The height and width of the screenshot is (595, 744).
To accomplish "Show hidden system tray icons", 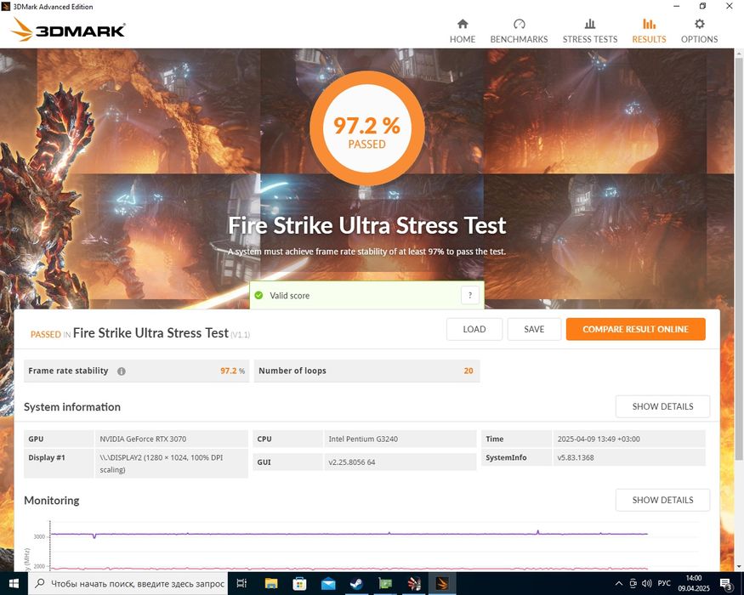I will tap(619, 583).
